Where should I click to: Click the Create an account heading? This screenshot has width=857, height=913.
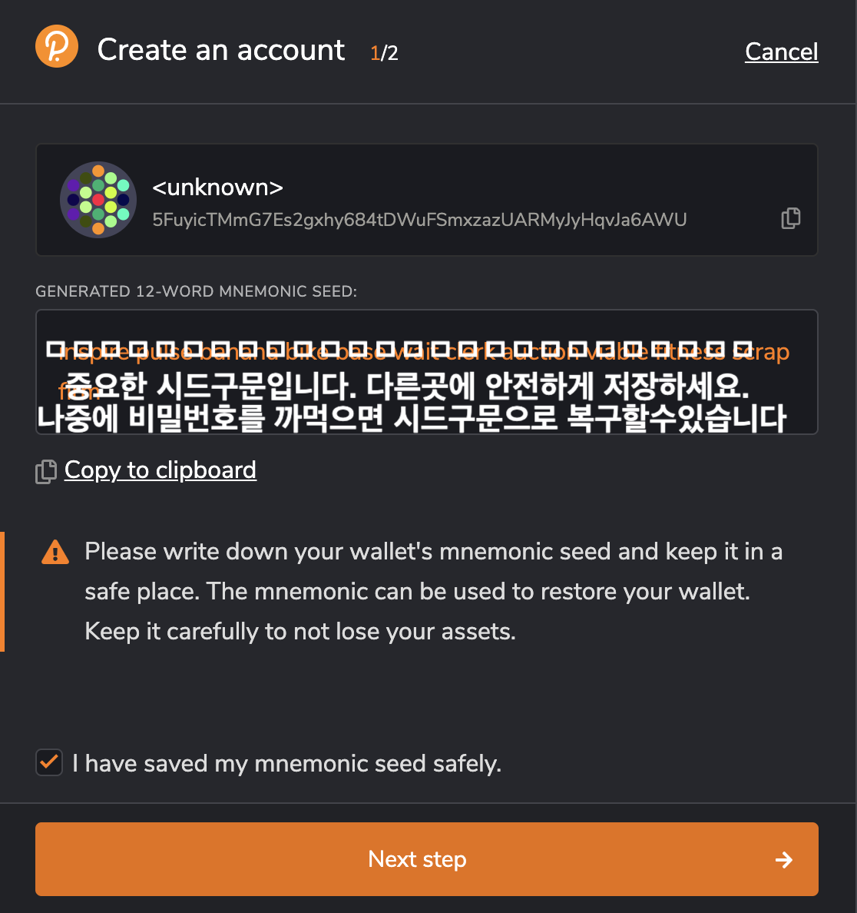(x=221, y=49)
